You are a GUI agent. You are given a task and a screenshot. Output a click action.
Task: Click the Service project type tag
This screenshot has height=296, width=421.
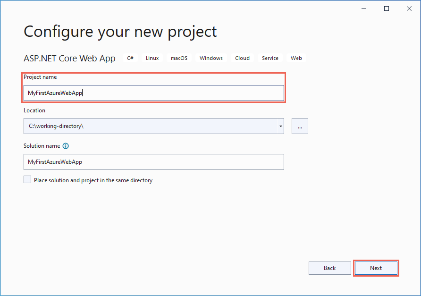point(270,58)
